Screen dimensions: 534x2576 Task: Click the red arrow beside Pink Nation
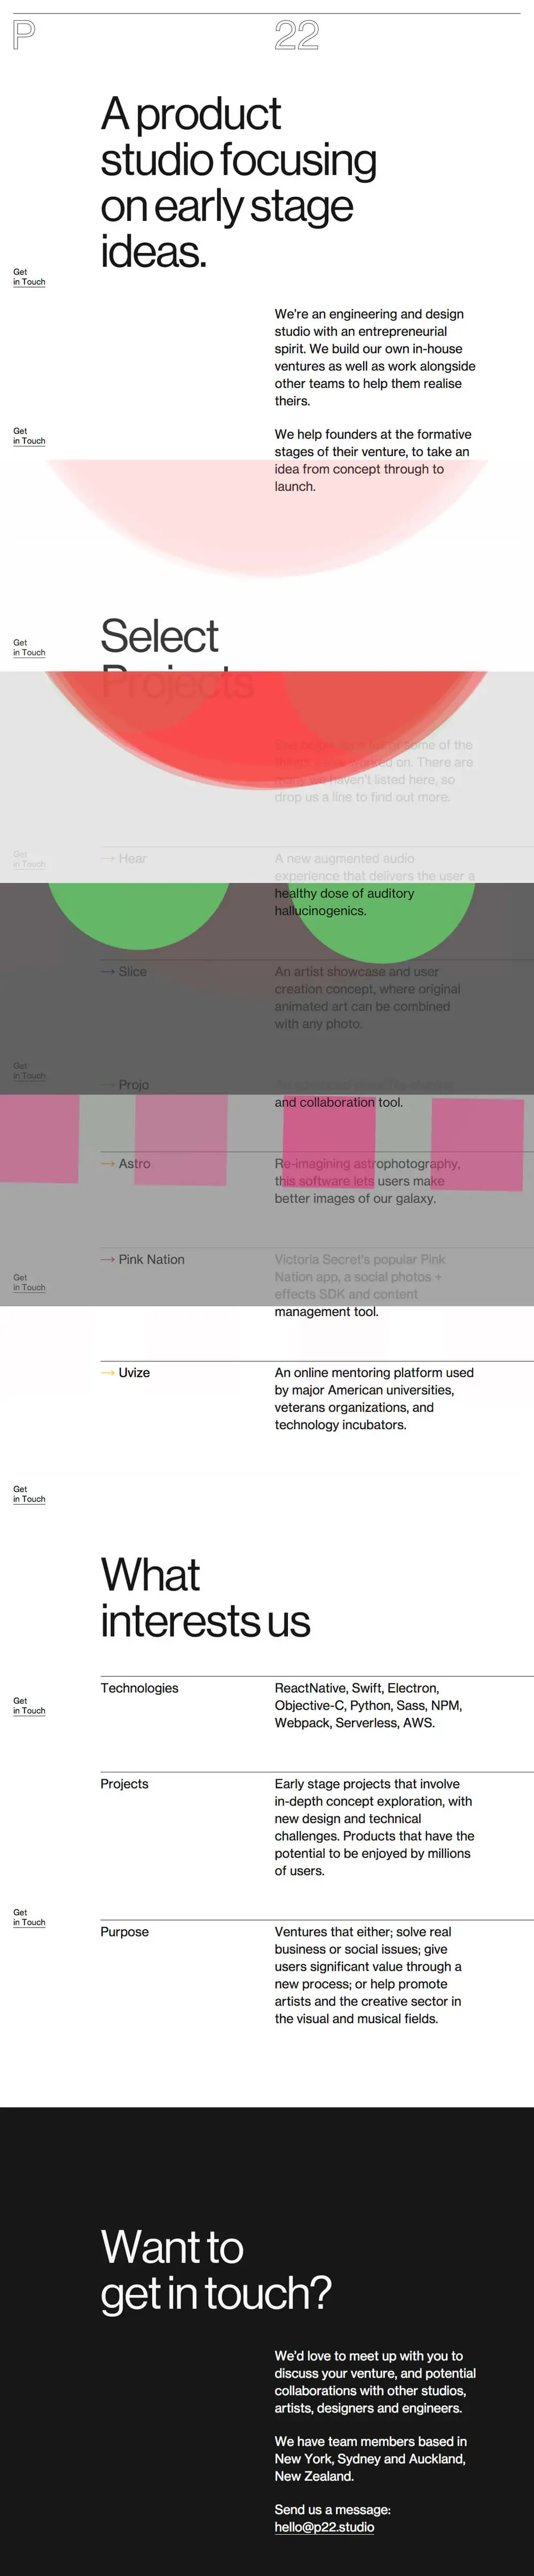tap(108, 1259)
